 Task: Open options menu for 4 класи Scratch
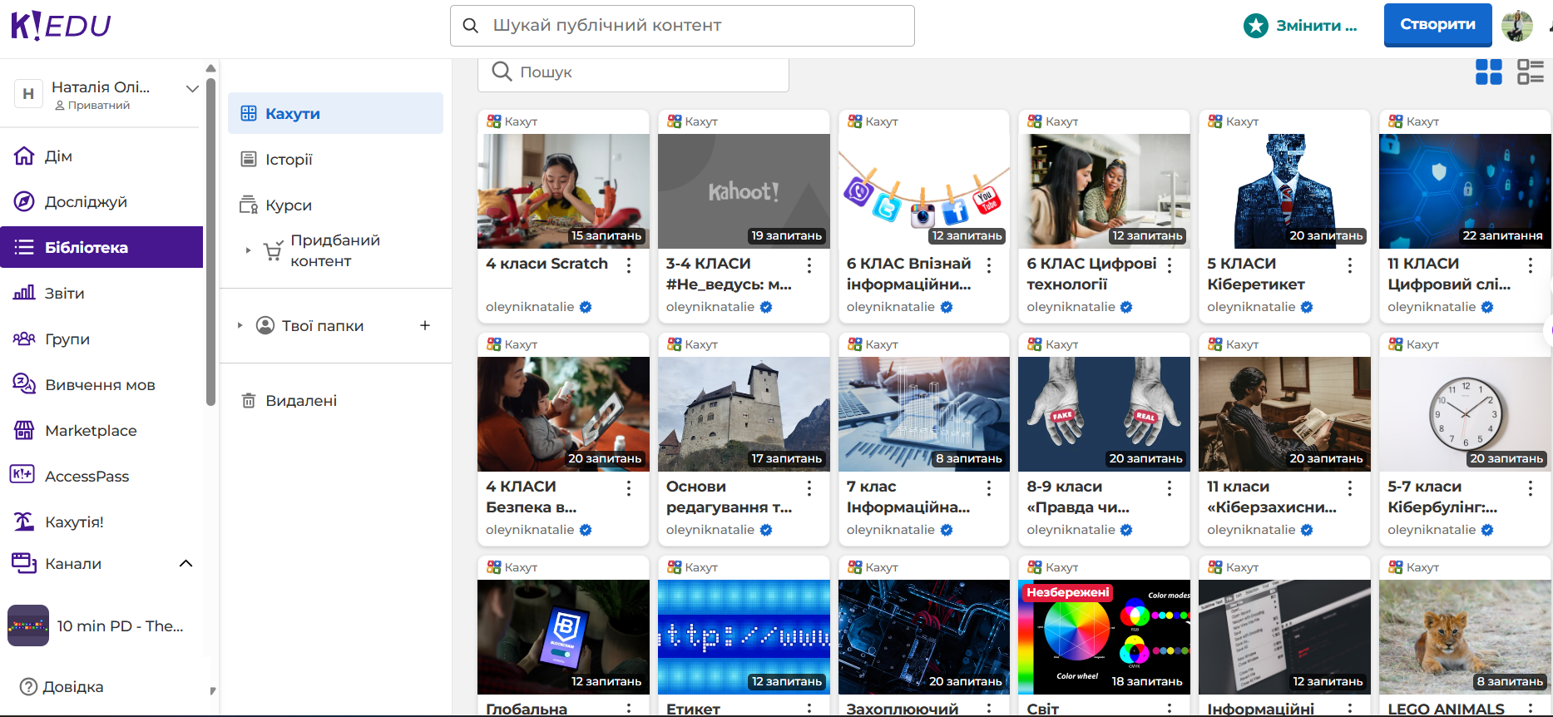tap(629, 265)
